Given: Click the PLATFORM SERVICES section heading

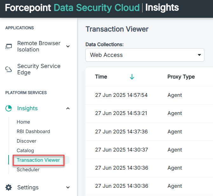Looking at the screenshot, I should pos(26,93).
